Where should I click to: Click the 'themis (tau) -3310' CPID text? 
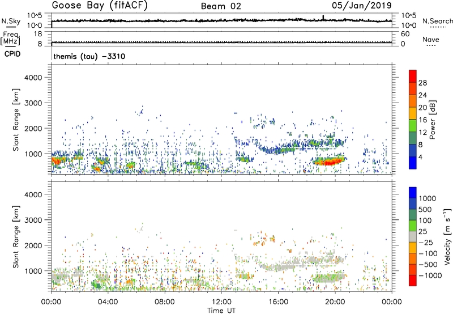coord(89,56)
